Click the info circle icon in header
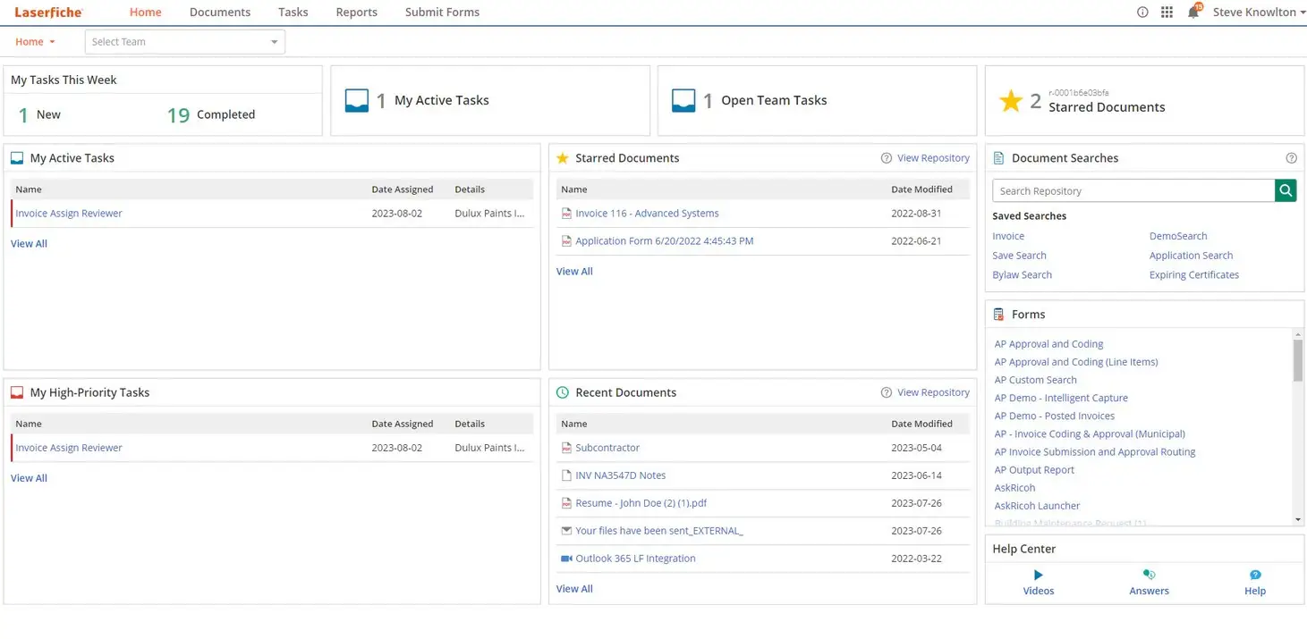Viewport: 1307px width, 639px height. pyautogui.click(x=1142, y=13)
